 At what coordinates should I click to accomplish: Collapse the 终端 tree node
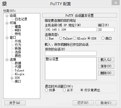(x=7, y=23)
